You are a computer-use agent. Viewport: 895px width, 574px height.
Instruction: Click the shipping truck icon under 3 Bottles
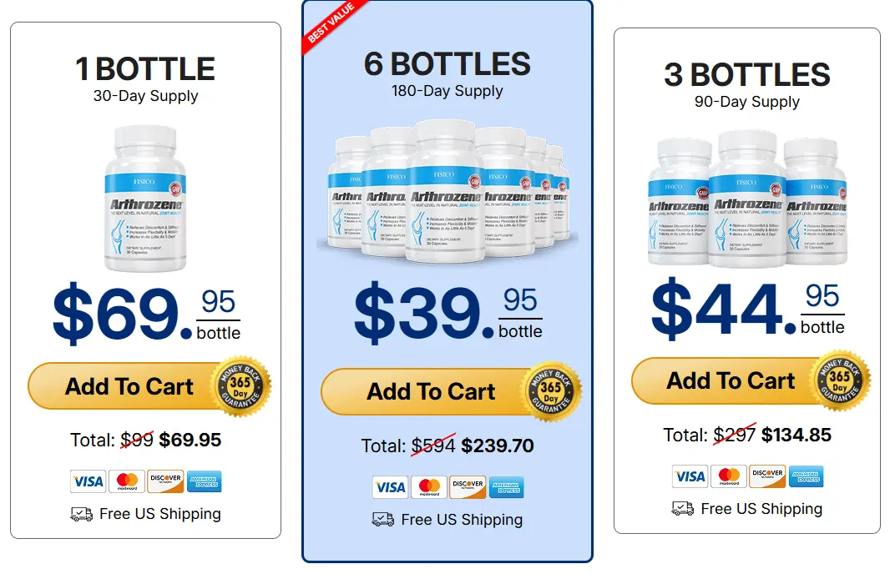682,508
